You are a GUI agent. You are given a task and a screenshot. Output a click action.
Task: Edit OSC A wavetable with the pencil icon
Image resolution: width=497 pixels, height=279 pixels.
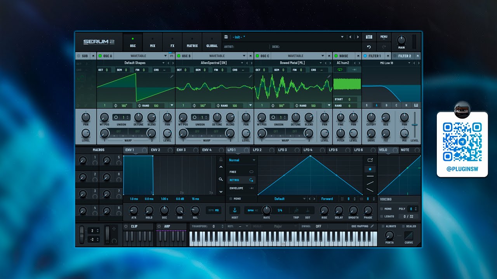pos(172,76)
